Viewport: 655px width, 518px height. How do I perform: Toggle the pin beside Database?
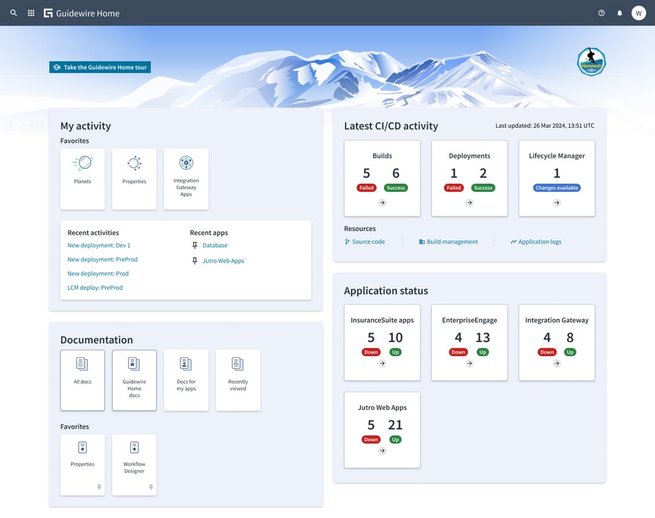point(195,245)
